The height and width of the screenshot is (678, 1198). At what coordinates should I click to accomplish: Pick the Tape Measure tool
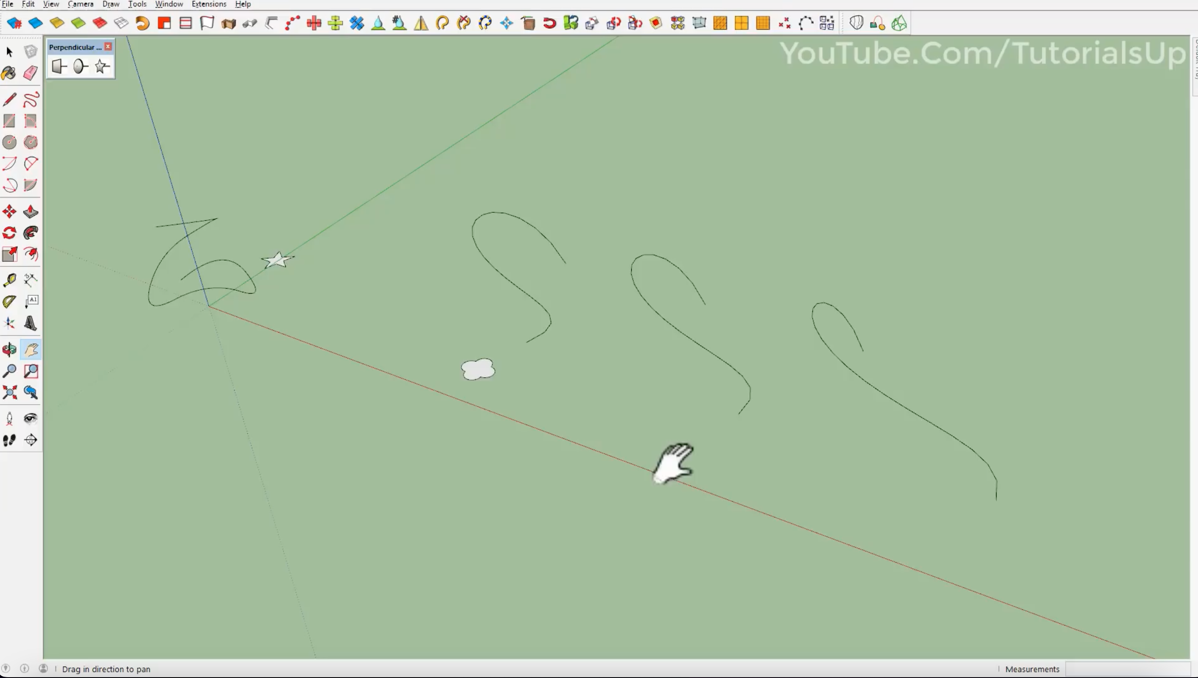point(9,281)
